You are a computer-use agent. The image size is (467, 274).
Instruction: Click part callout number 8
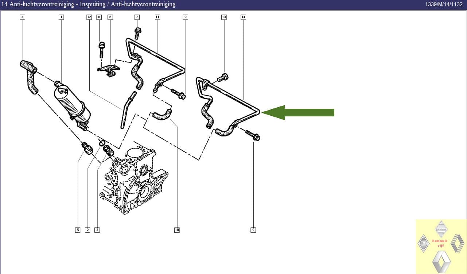[99, 17]
